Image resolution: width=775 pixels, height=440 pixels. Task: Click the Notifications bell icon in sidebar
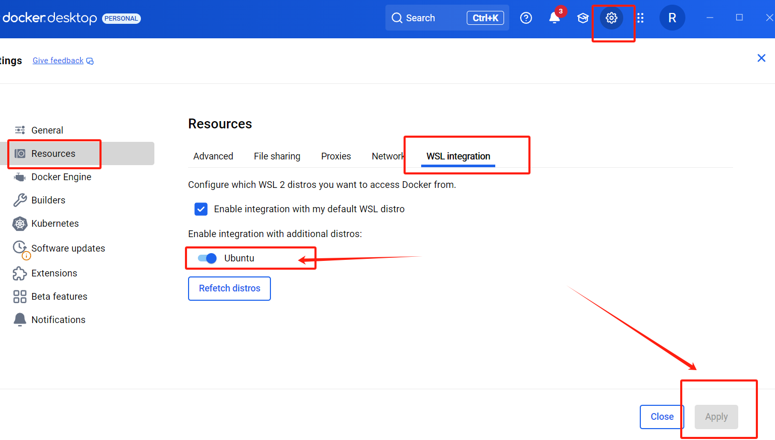click(20, 319)
